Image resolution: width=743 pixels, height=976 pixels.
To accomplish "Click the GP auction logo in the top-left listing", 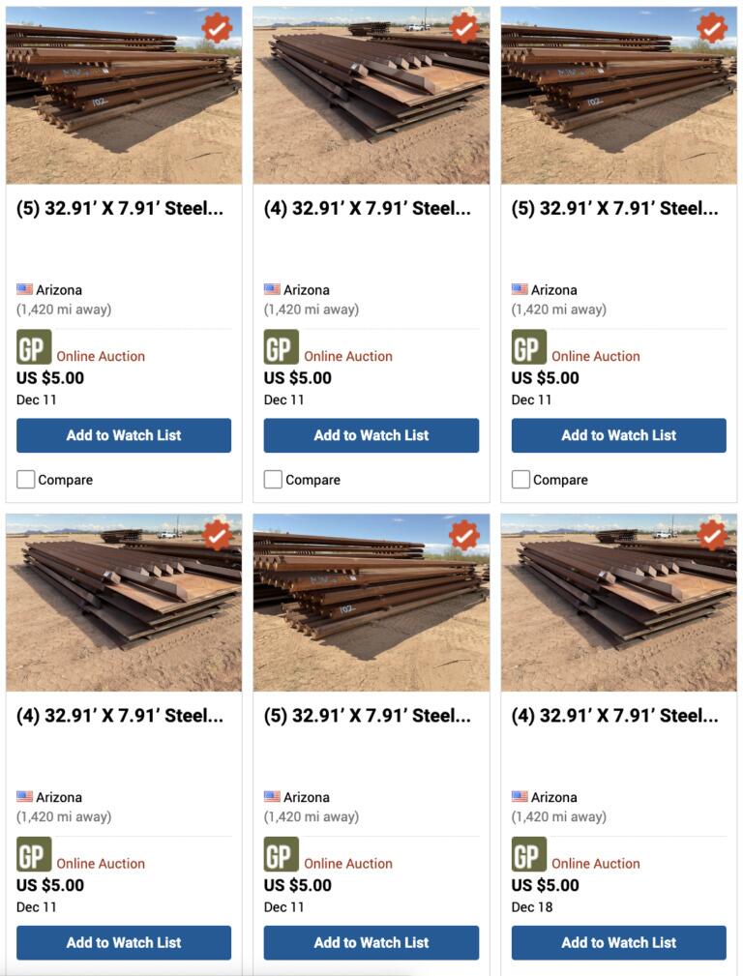I will [x=34, y=347].
